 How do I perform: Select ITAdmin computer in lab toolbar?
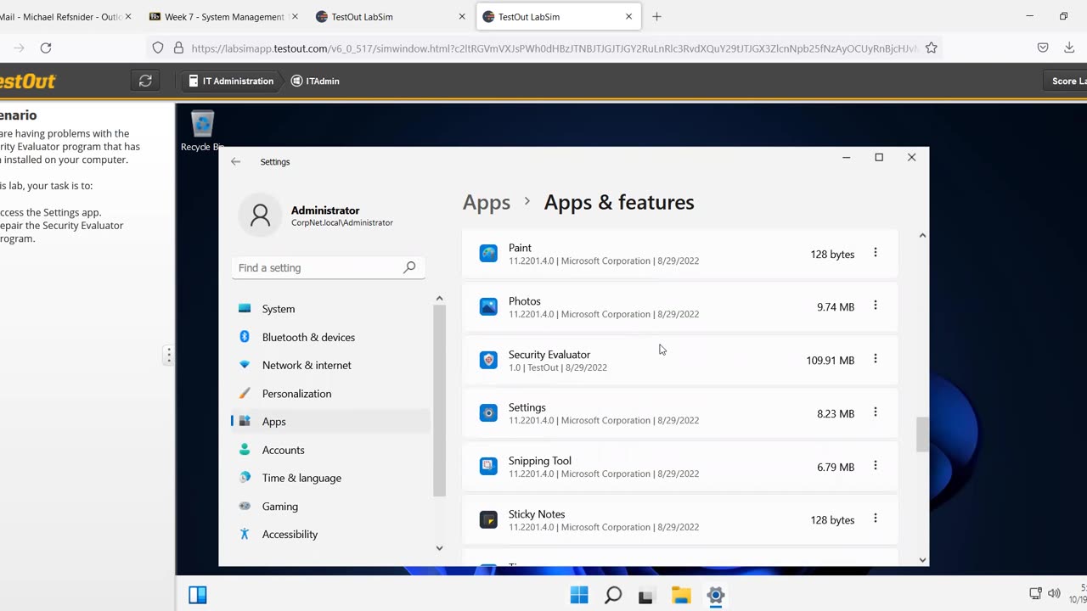(x=315, y=81)
